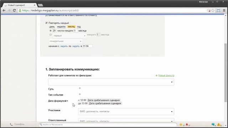The width and height of the screenshot is (228, 128).
Task: Select год repeat period
Action: (x=79, y=27)
